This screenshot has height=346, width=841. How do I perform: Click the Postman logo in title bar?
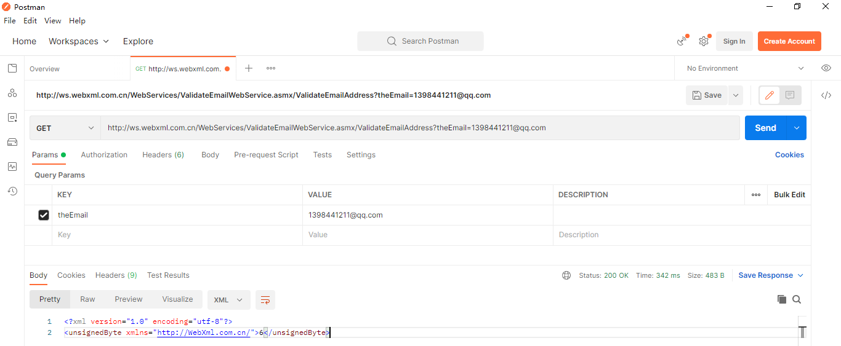click(7, 7)
